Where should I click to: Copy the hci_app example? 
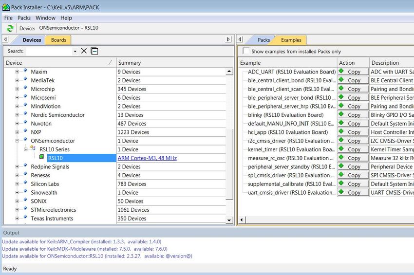[353, 132]
